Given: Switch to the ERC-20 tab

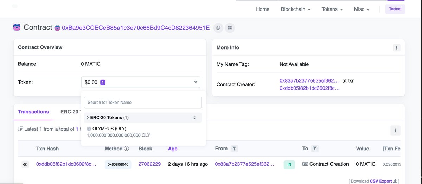Looking at the screenshot, I should [x=71, y=112].
